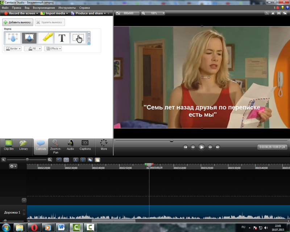Image resolution: width=290 pixels, height=232 pixels.
Task: Open the Record the screen dropdown arrow
Action: (x=37, y=13)
